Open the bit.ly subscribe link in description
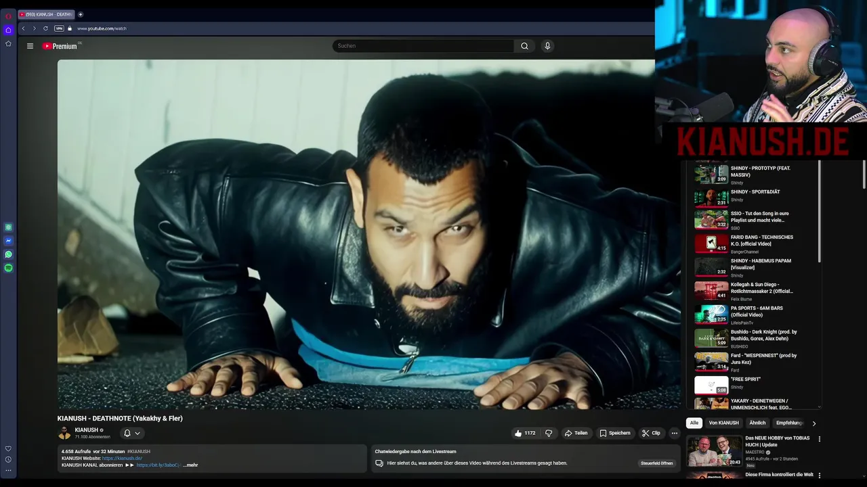Image resolution: width=867 pixels, height=487 pixels. [x=158, y=465]
